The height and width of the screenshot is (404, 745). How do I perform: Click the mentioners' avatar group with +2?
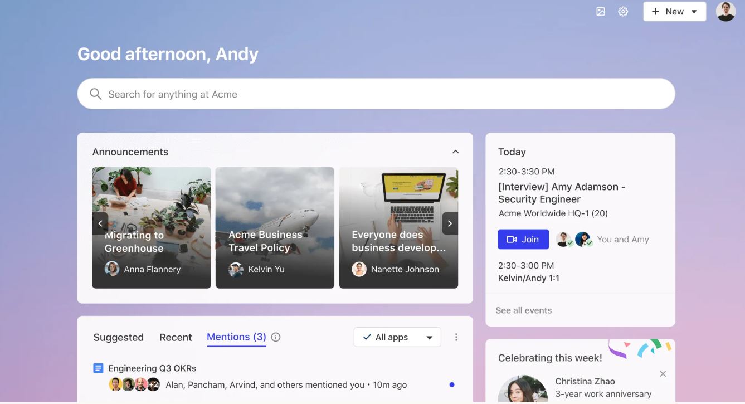click(x=134, y=384)
